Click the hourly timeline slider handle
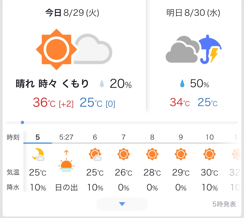The image size is (244, 218). point(22,122)
